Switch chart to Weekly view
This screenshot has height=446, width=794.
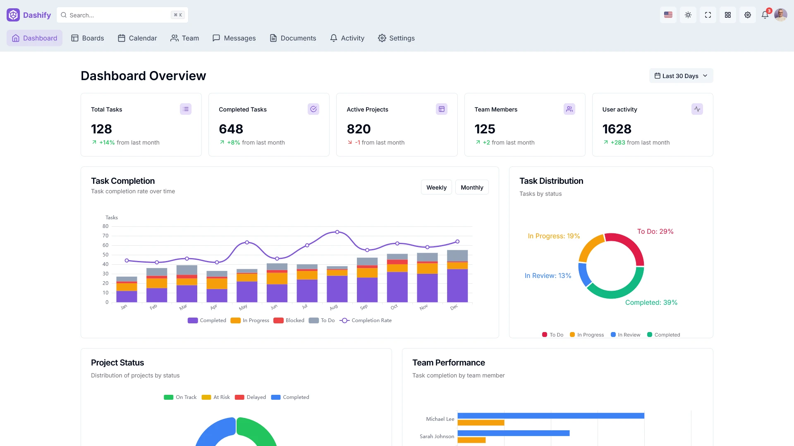(x=436, y=187)
